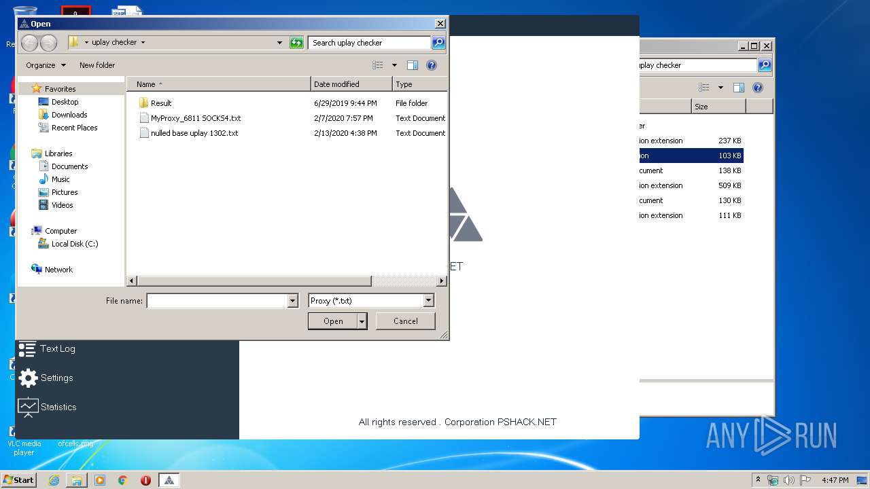
Task: Expand the Open button split arrow
Action: (362, 321)
